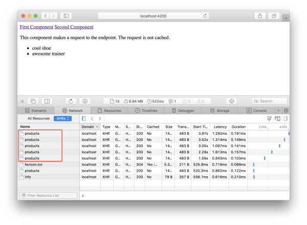Switch to Timelines tab

tap(146, 111)
